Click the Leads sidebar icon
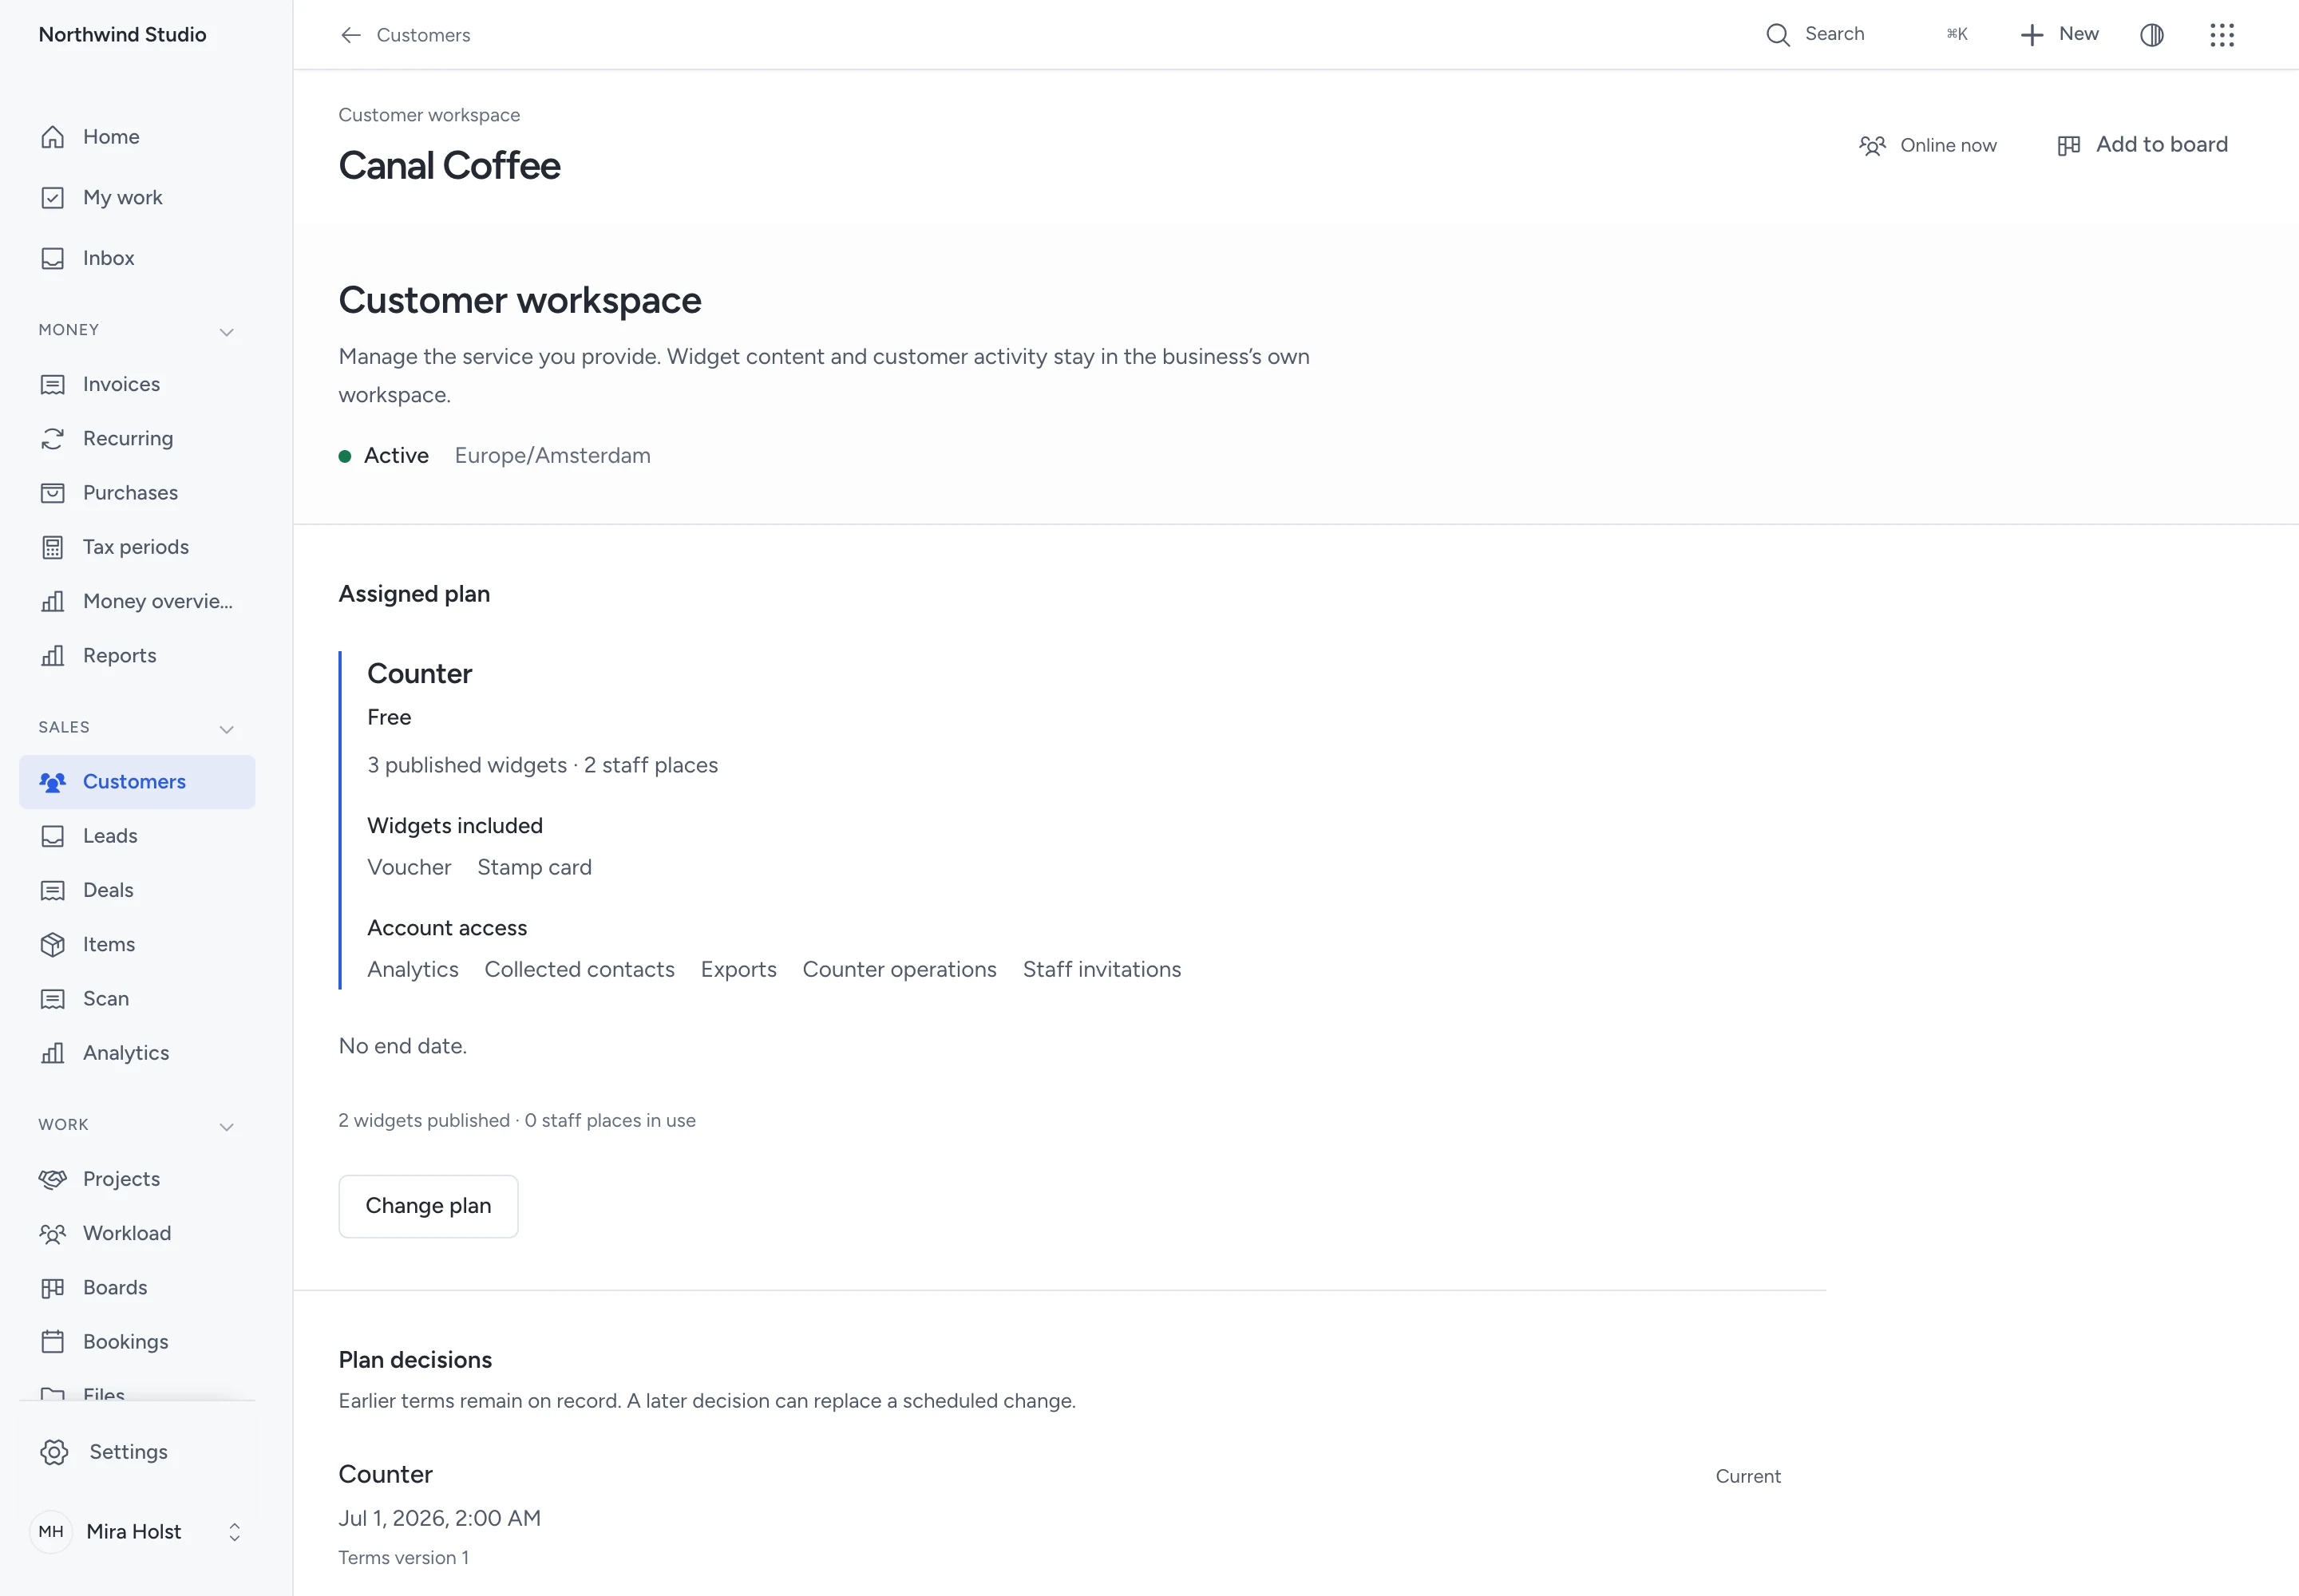This screenshot has width=2299, height=1596. (x=53, y=836)
